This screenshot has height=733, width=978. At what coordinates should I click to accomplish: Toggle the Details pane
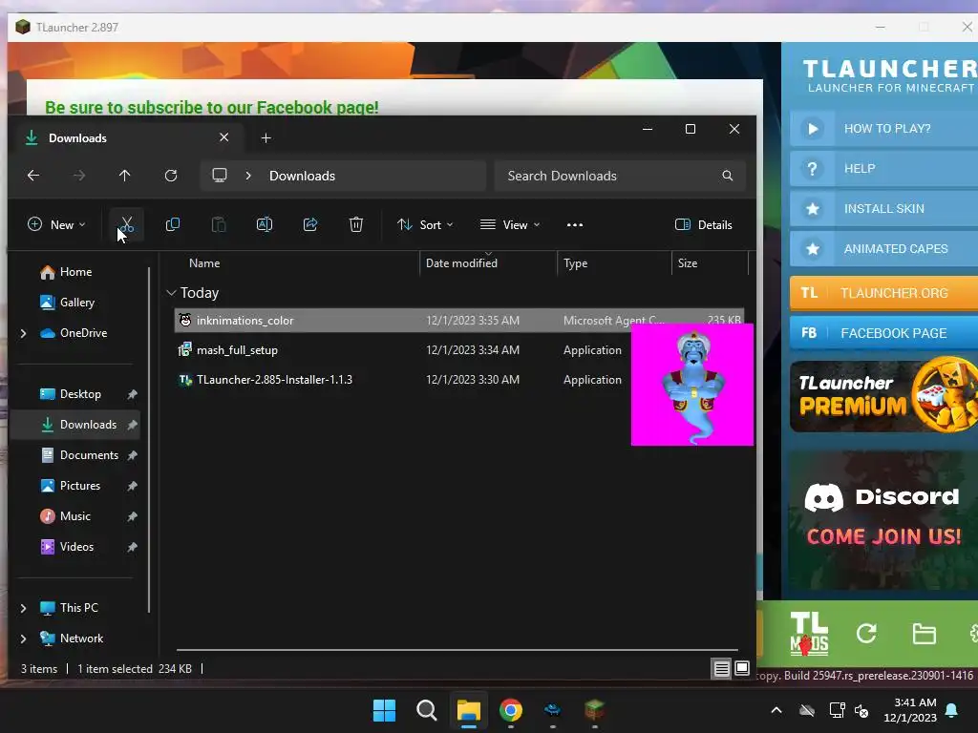coord(704,225)
